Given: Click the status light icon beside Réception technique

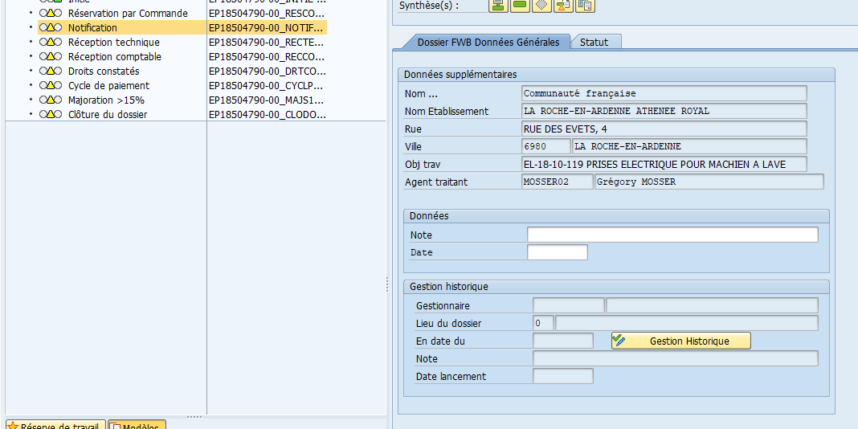Looking at the screenshot, I should pyautogui.click(x=51, y=42).
